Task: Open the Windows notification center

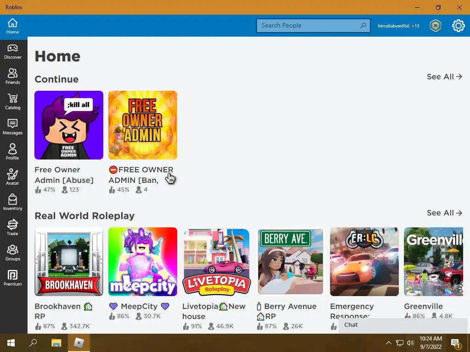Action: click(455, 343)
